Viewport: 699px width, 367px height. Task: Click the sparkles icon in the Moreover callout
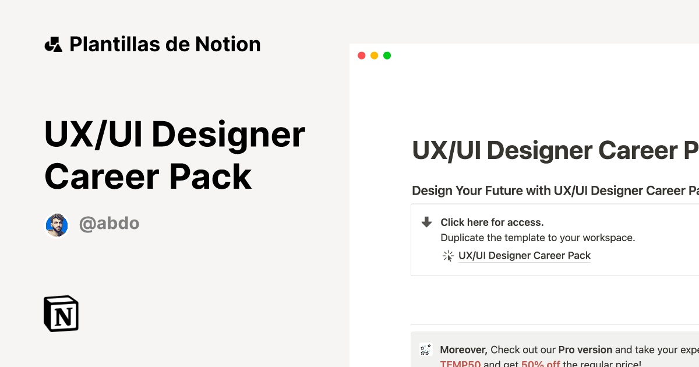coord(425,350)
